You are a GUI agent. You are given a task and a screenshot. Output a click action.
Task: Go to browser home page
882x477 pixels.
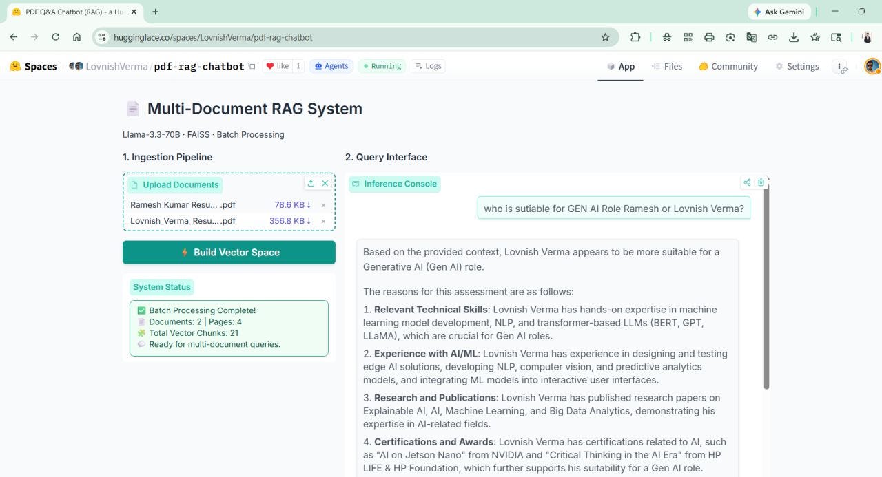tap(76, 37)
